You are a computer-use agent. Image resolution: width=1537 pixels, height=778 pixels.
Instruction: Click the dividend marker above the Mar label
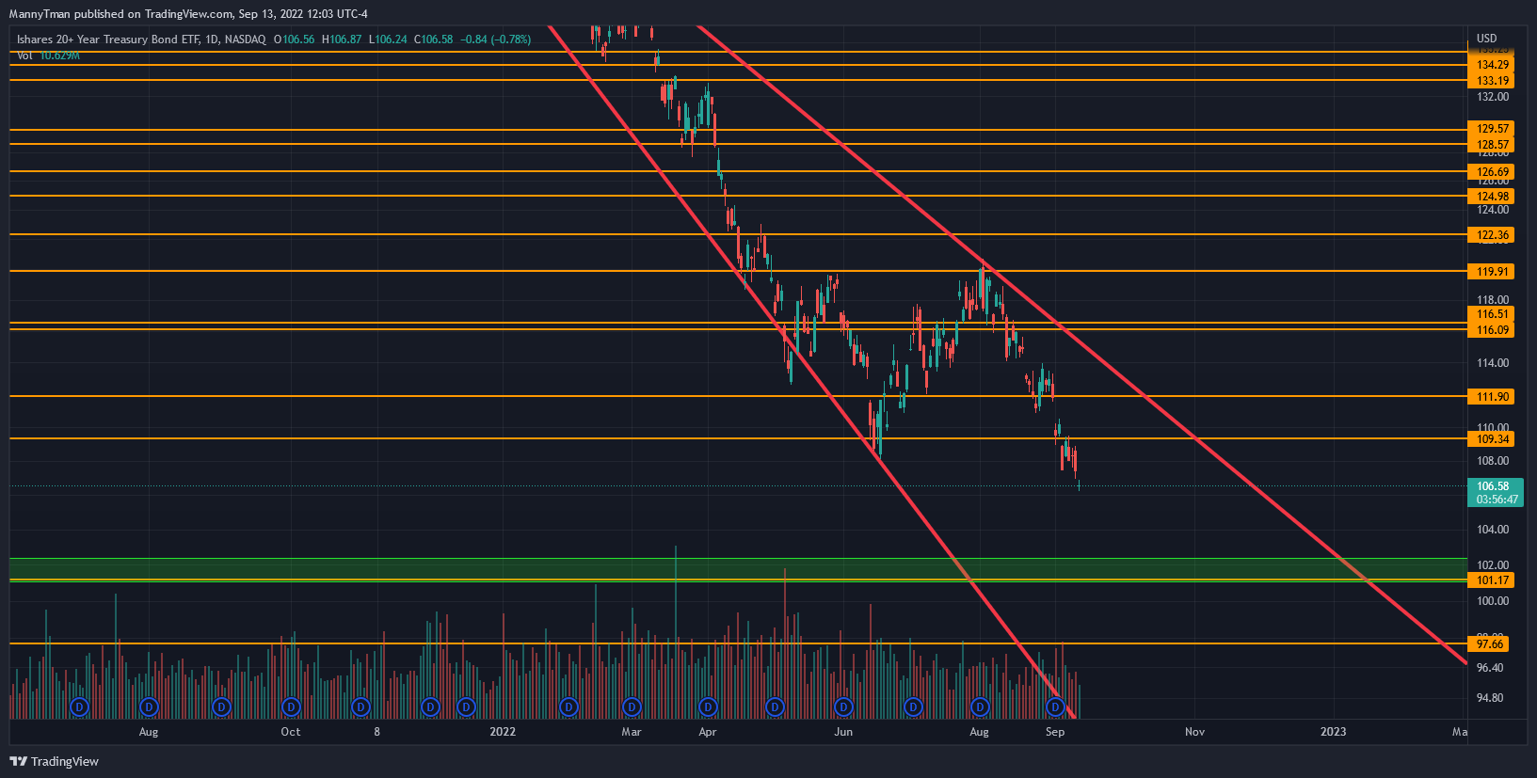point(632,707)
